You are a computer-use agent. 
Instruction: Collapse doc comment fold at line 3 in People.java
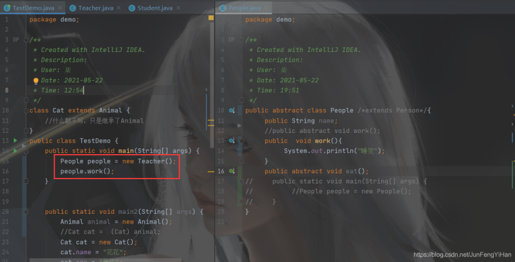tap(242, 40)
